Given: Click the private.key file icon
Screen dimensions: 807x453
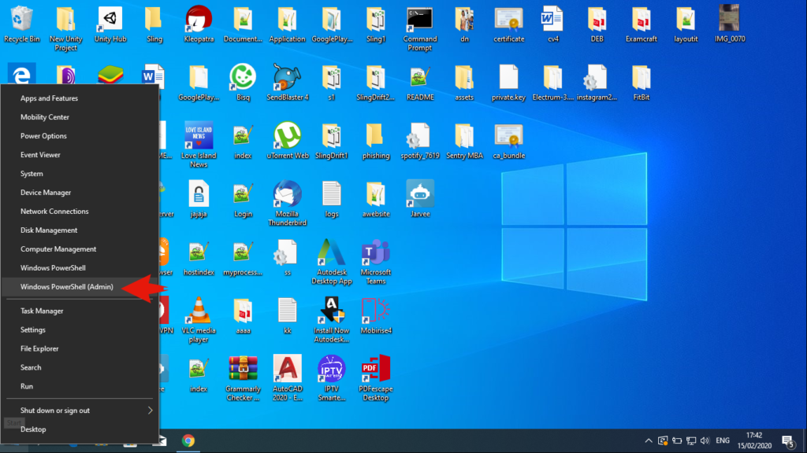Looking at the screenshot, I should (x=508, y=82).
